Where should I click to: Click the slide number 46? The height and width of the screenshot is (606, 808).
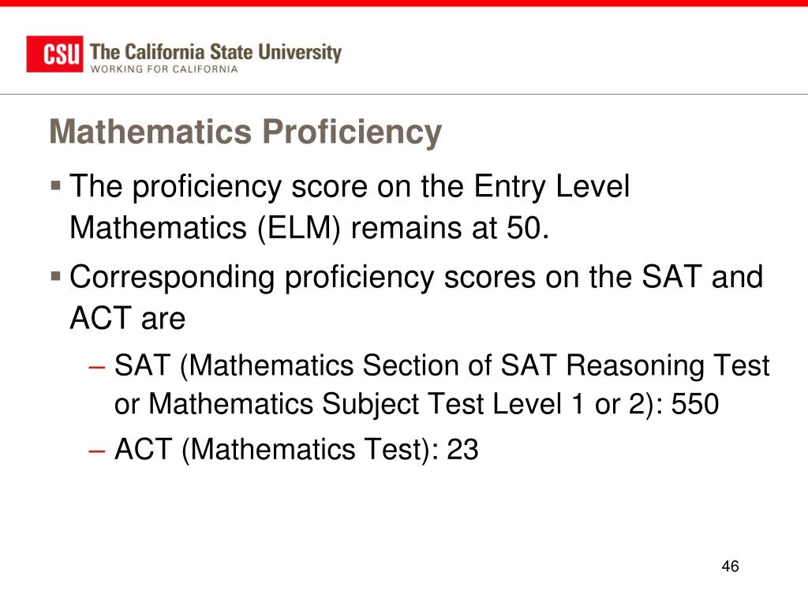pos(730,567)
